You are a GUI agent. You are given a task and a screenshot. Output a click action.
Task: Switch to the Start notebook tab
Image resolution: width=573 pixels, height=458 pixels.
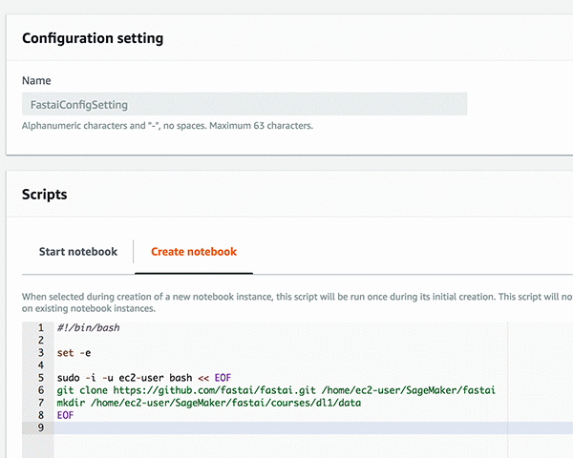pos(78,252)
